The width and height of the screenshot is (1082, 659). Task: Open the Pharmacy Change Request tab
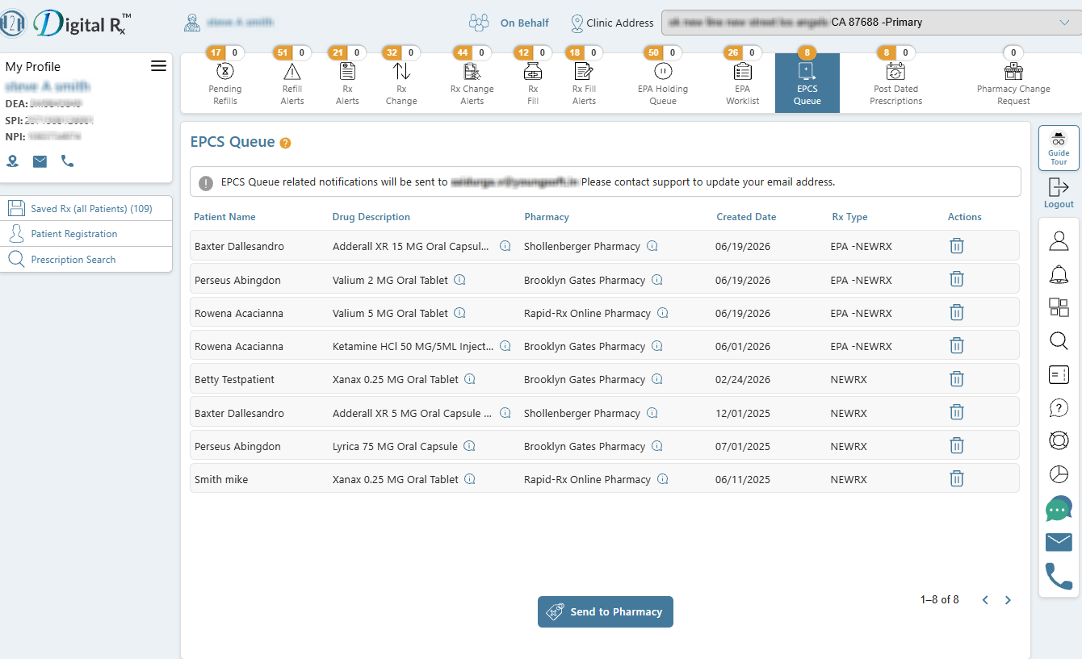(x=1013, y=83)
